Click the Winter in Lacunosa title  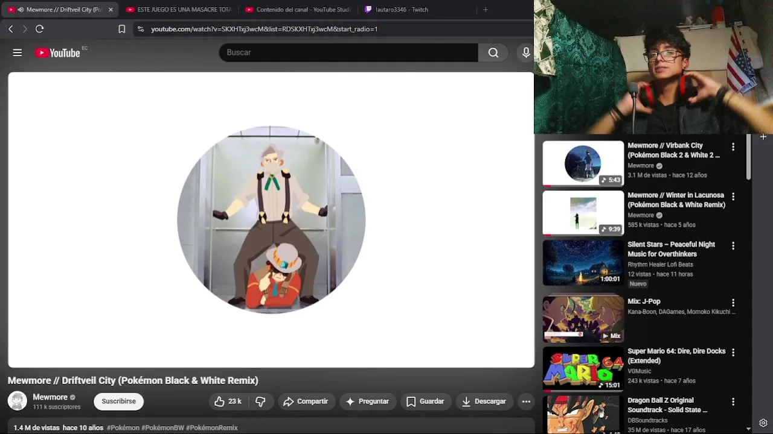[x=676, y=200]
